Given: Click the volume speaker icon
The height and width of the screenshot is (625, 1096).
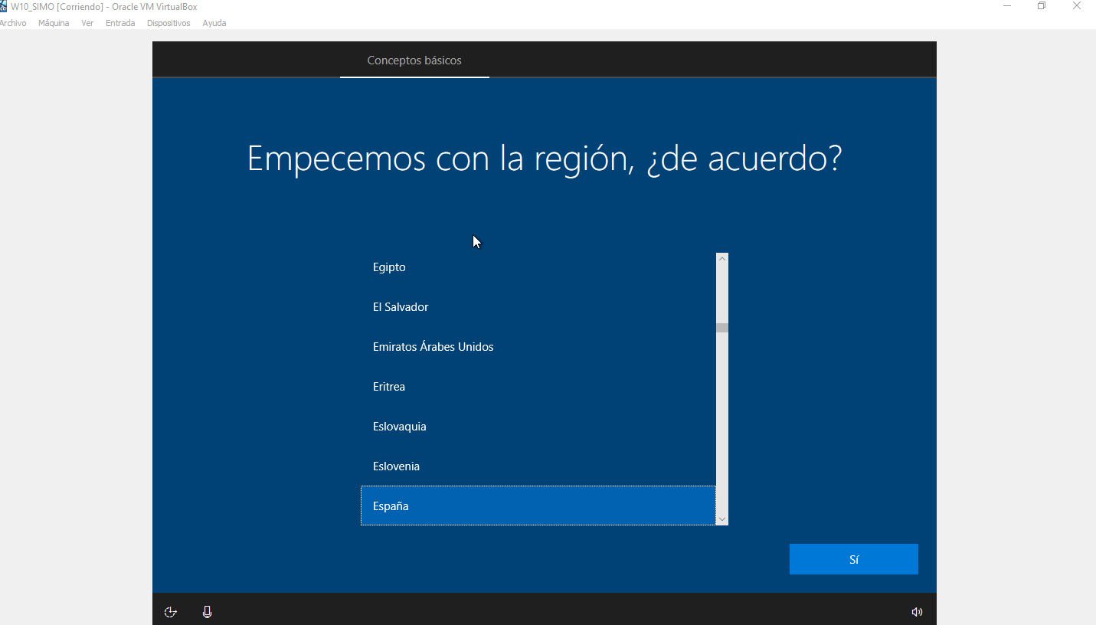Looking at the screenshot, I should 917,612.
